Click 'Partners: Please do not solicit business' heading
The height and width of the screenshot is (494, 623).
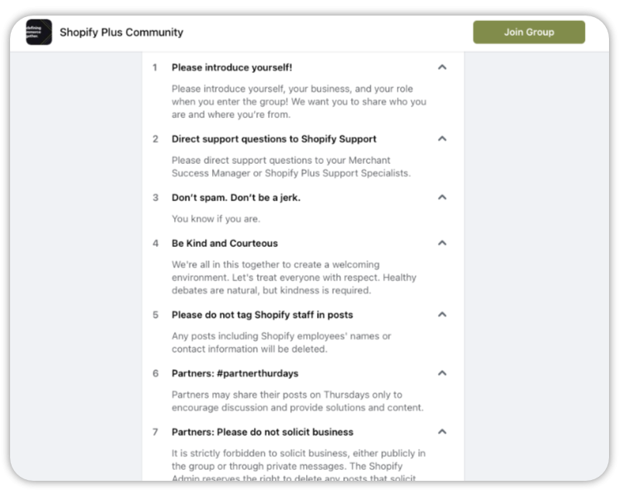[x=262, y=432]
